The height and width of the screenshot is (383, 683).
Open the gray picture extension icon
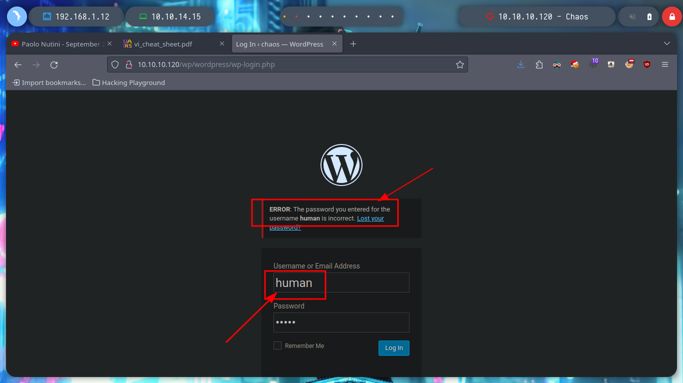[611, 64]
